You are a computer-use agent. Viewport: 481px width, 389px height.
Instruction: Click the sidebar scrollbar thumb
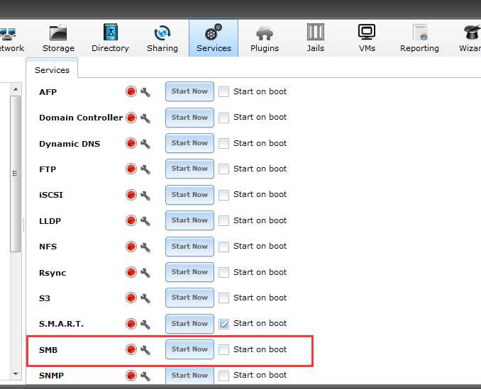pos(16,174)
